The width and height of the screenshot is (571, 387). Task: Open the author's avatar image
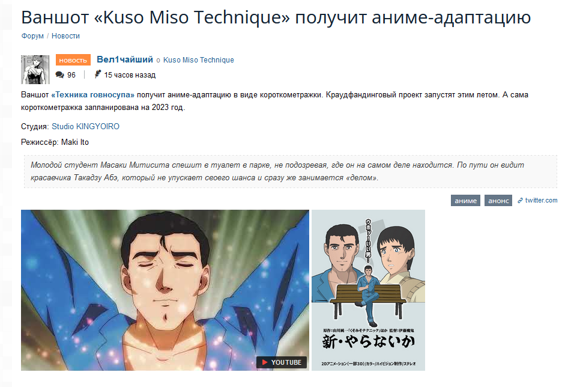(35, 70)
